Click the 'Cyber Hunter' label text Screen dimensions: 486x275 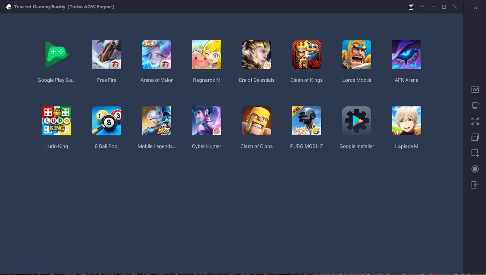click(207, 146)
